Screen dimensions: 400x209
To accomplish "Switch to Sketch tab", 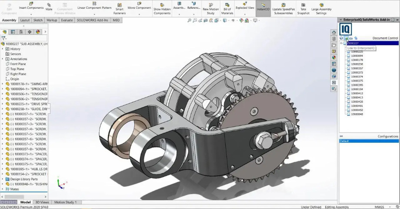I will click(x=38, y=20).
